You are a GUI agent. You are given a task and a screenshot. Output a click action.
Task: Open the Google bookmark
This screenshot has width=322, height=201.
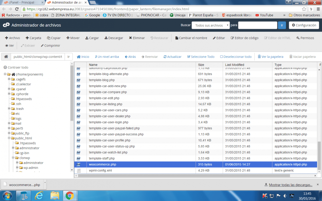click(x=92, y=15)
